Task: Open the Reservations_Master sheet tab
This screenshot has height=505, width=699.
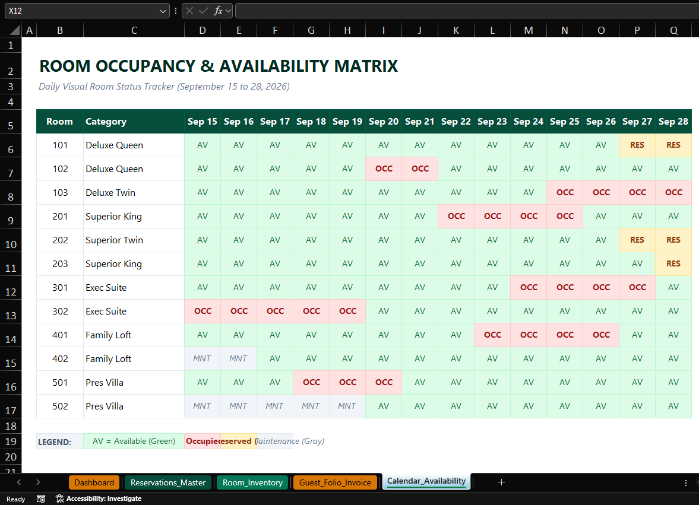Action: tap(168, 482)
